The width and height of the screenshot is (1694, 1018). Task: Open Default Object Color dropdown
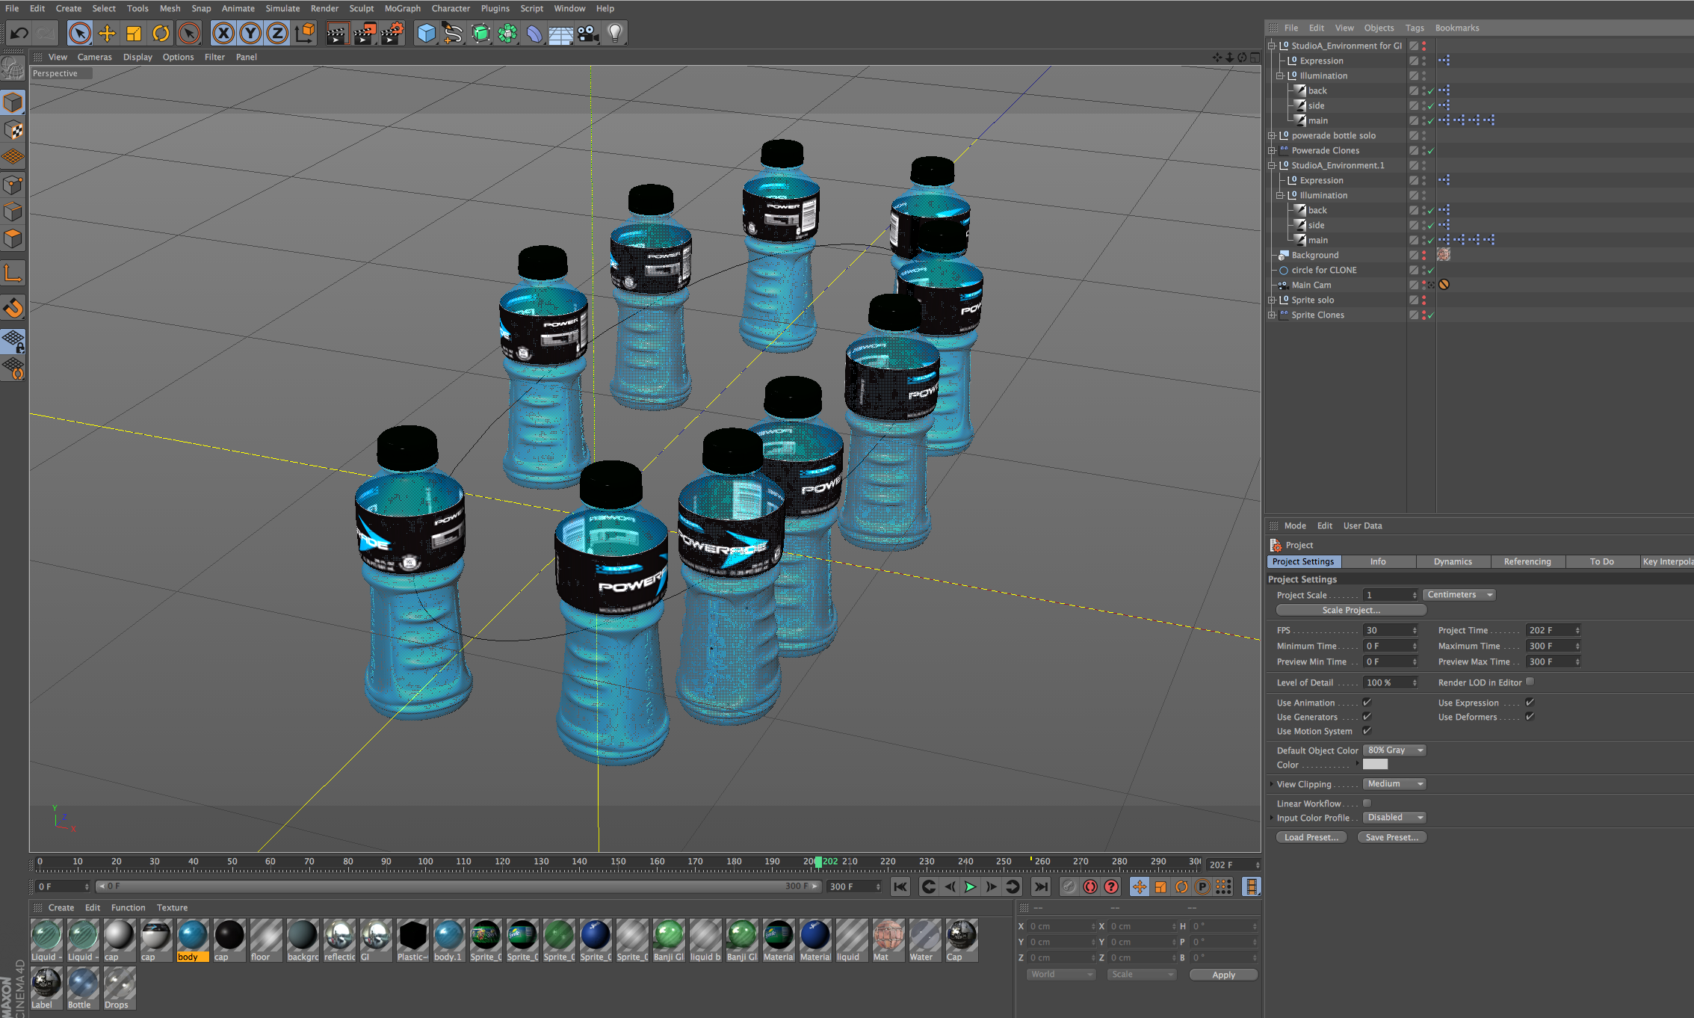click(1394, 750)
